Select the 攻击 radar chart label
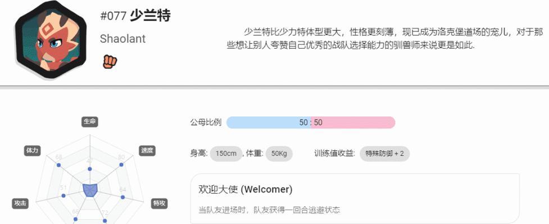549x224 pixels. [20, 204]
